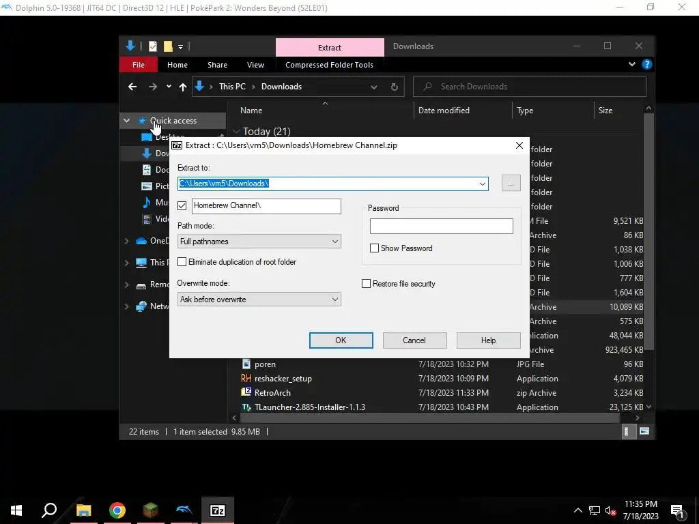Expand the This PC tree node
The height and width of the screenshot is (524, 699).
click(126, 263)
